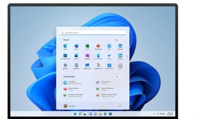Launch PowerPoint pinned app

pyautogui.click(x=98, y=47)
